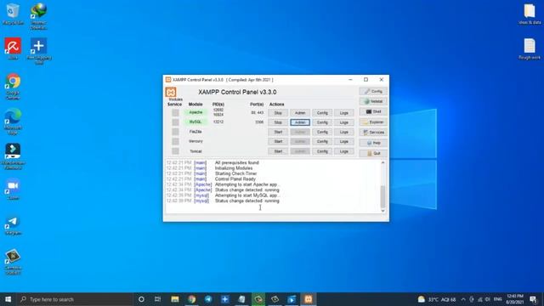Click 'Control Panel Ready' log line
544x306 pixels.
click(x=235, y=179)
